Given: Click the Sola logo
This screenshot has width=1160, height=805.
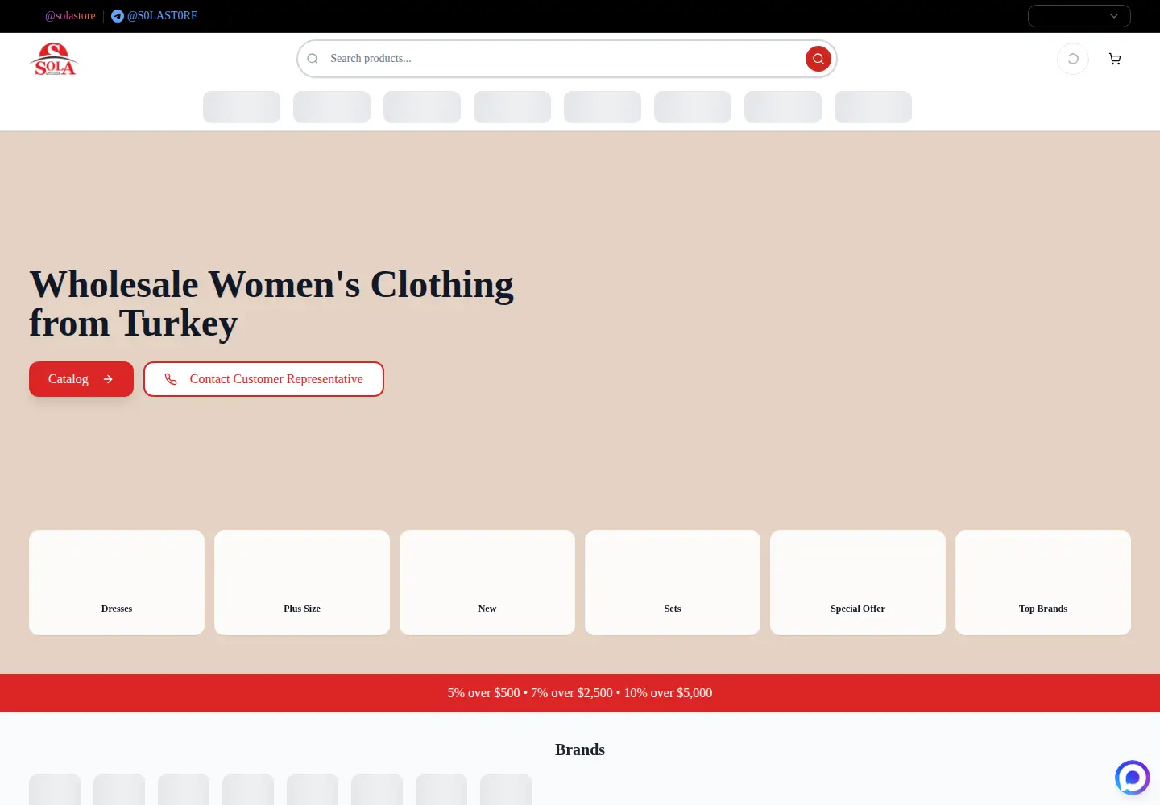Looking at the screenshot, I should (54, 59).
